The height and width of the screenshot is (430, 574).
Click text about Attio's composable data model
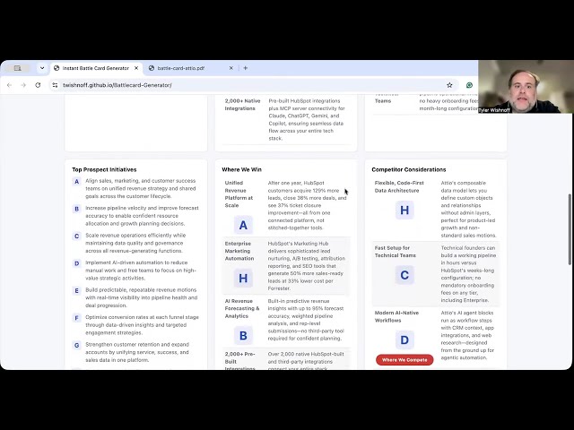click(x=468, y=209)
